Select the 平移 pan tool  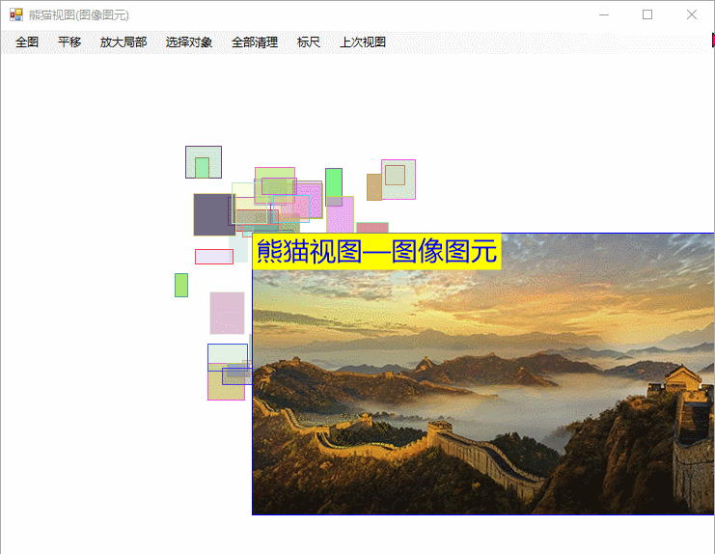(x=69, y=42)
